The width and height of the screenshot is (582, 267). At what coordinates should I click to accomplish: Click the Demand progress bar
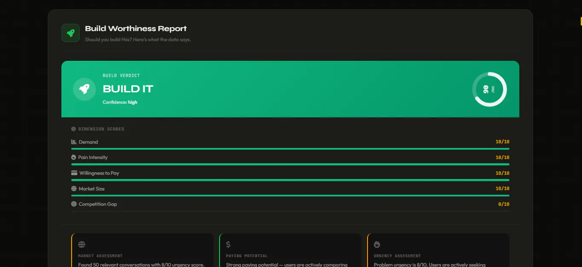(290, 149)
